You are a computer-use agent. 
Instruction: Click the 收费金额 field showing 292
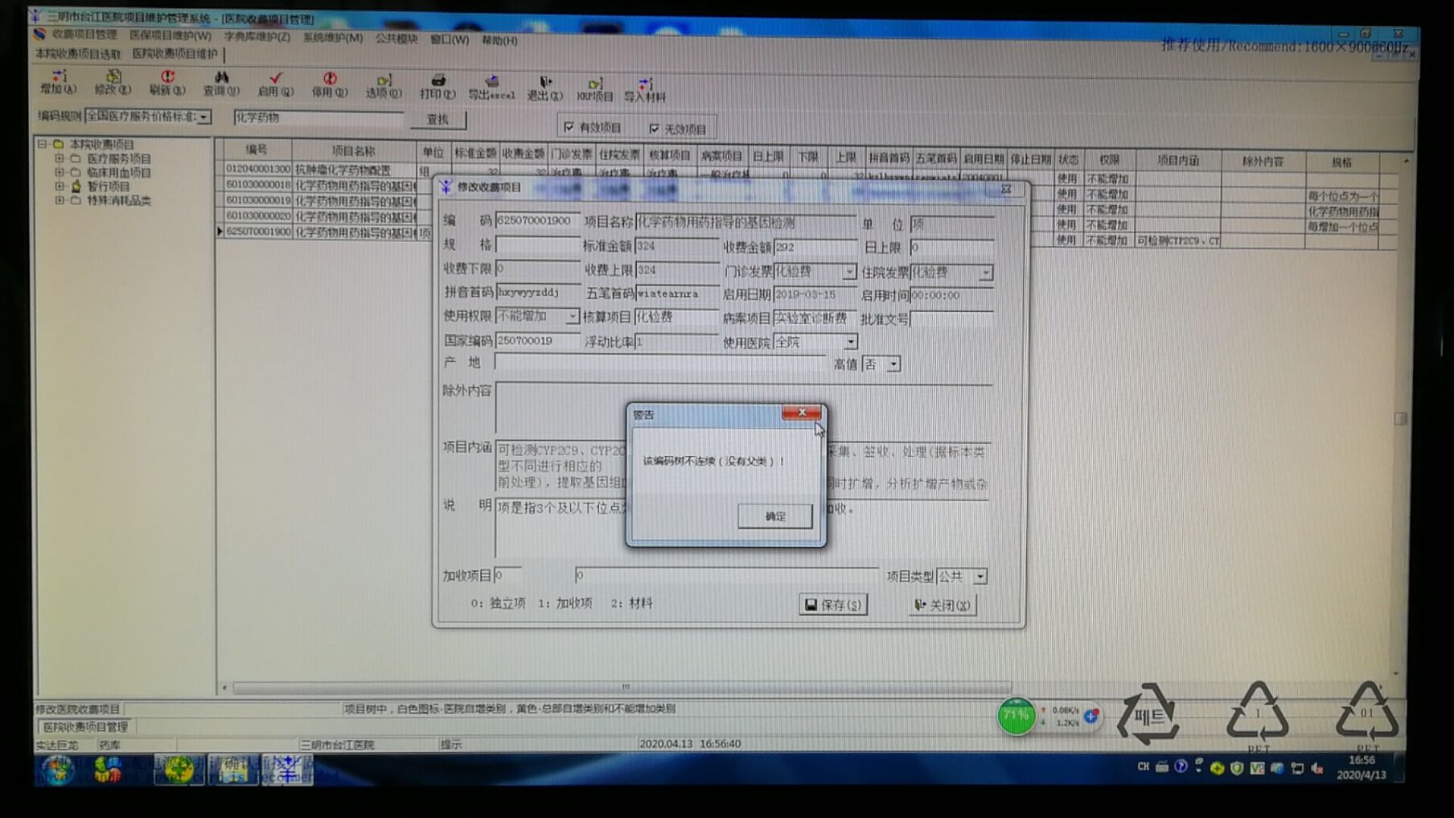tap(814, 248)
